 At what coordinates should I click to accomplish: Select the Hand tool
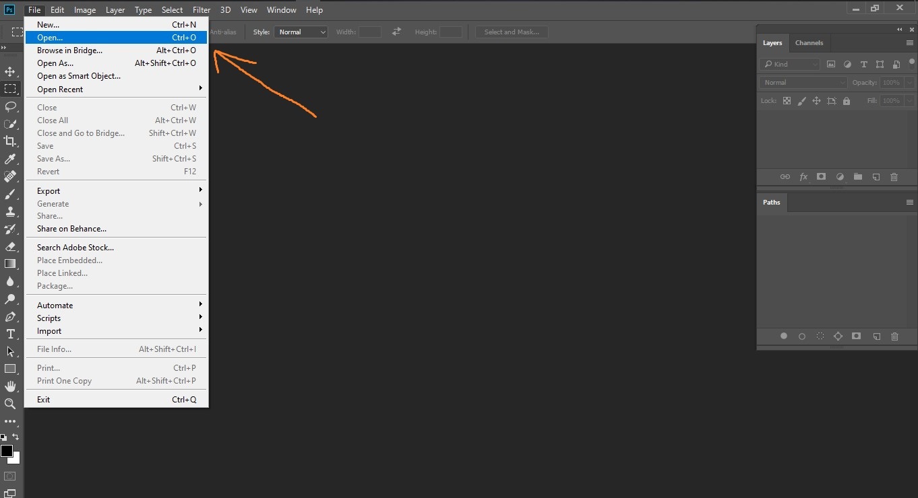click(10, 386)
